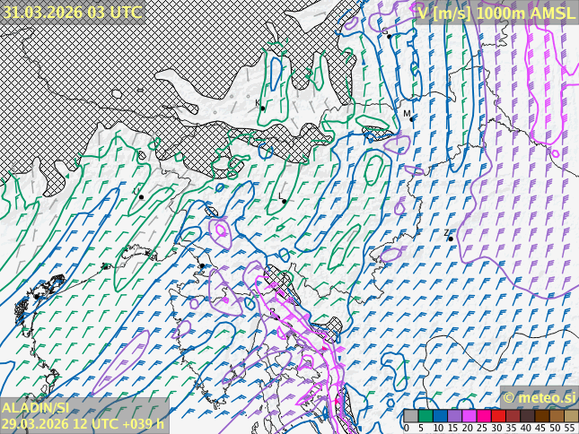Pick the blue 10 m/s legend swatch
This screenshot has height=434, width=579.
(440, 416)
